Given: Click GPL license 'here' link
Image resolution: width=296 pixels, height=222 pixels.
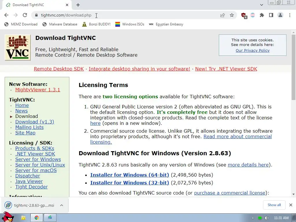Looking at the screenshot, I should click(95, 123).
